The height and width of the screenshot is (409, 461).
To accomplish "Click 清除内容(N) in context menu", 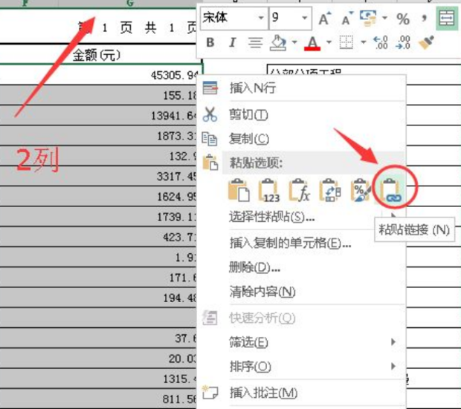I will point(262,292).
